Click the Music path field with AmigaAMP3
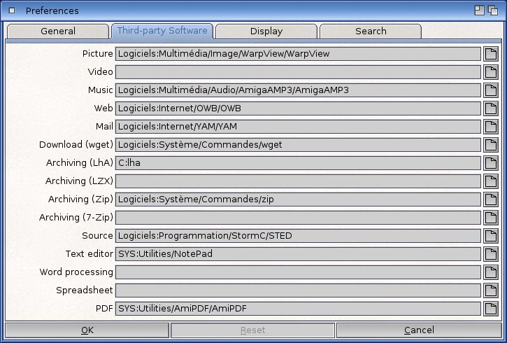 tap(298, 90)
